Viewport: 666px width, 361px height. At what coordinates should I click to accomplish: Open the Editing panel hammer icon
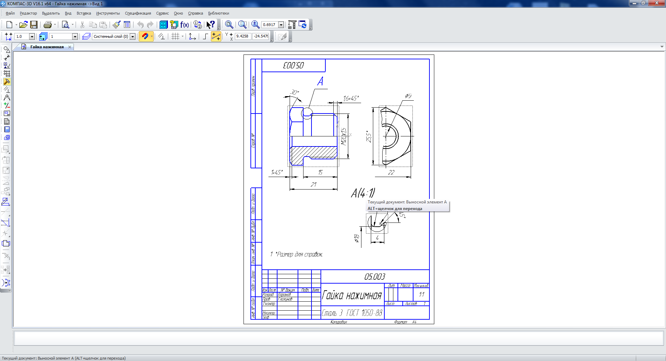point(7,82)
